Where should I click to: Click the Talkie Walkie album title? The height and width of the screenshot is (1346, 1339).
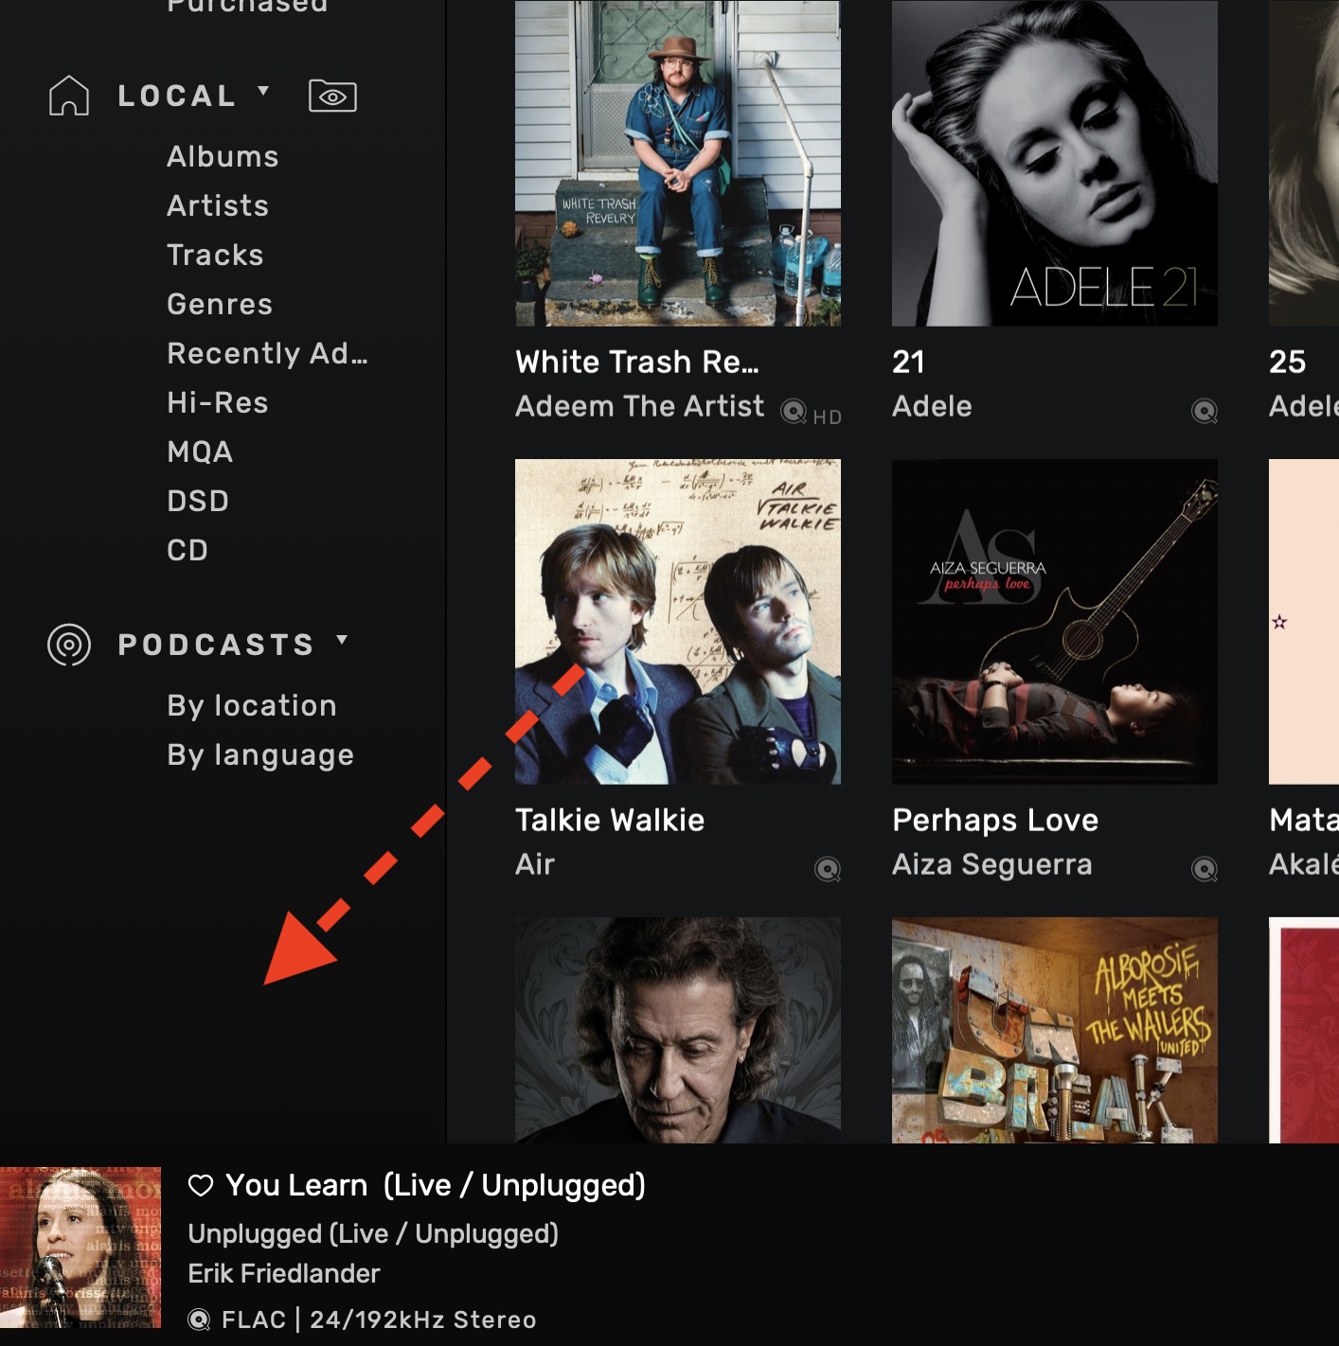[610, 820]
